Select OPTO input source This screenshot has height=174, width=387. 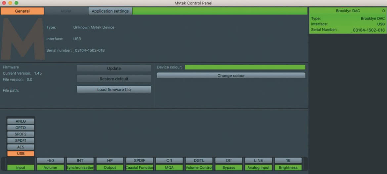21,128
